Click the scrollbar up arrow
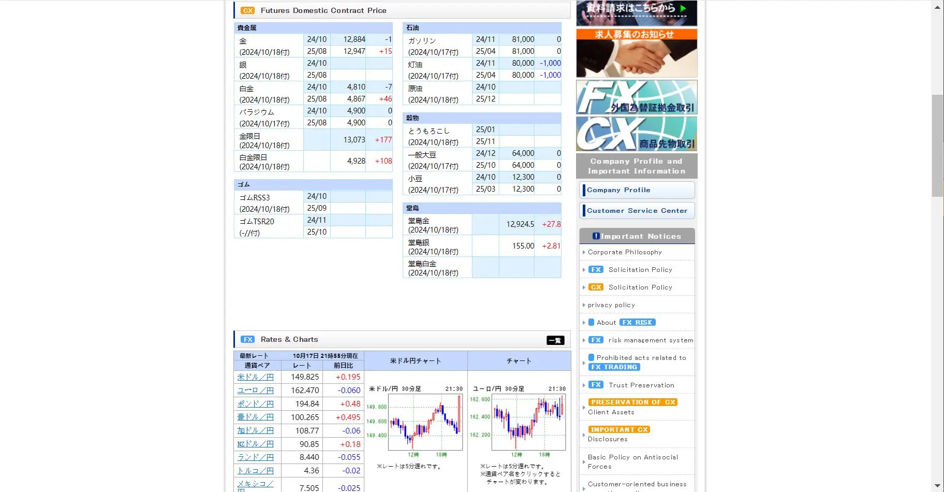The height and width of the screenshot is (492, 944). [x=937, y=7]
